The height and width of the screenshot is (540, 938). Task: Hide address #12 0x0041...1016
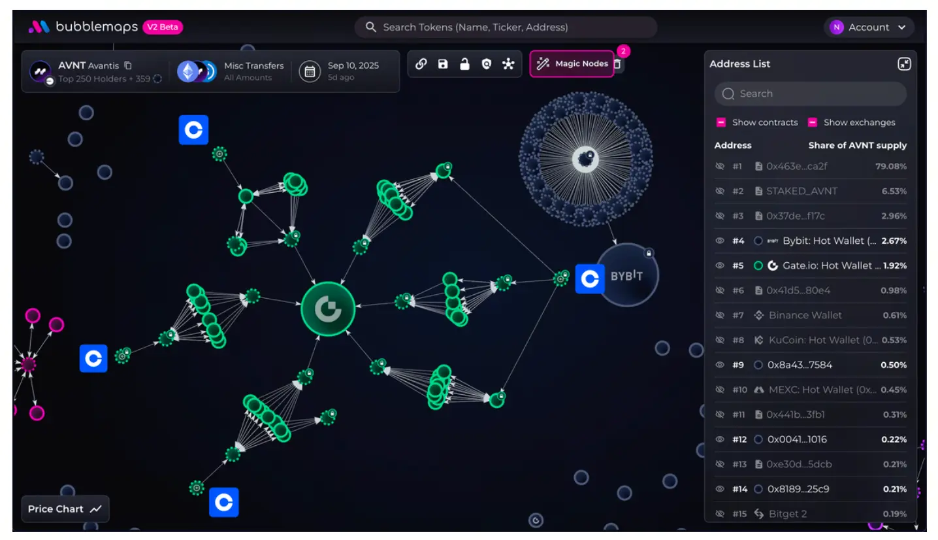click(x=720, y=439)
